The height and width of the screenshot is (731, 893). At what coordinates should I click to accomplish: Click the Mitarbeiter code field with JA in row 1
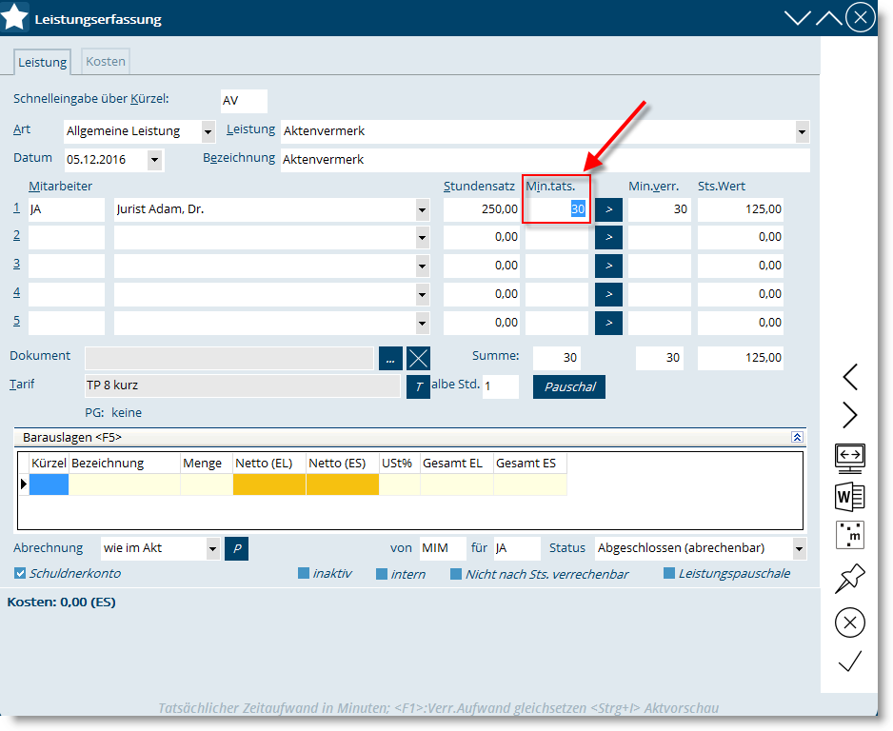click(x=67, y=209)
